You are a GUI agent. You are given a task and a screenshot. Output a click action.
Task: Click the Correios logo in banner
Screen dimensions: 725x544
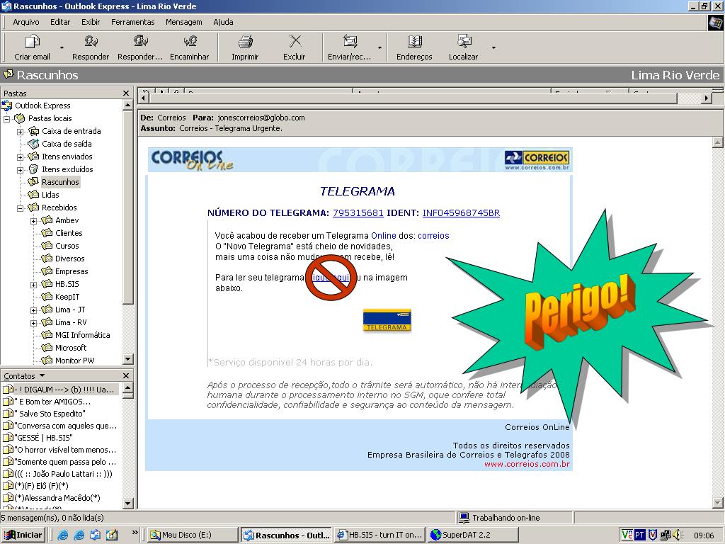pyautogui.click(x=537, y=160)
